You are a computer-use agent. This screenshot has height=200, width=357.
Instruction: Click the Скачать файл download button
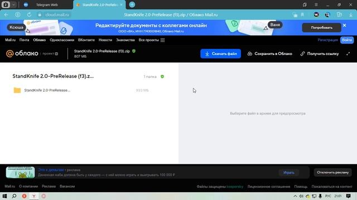(221, 54)
